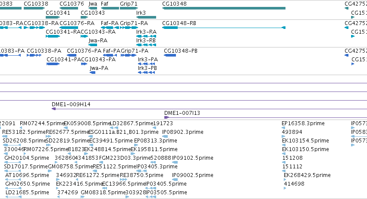Select transcript Jwa-RA
This screenshot has height=199, width=367.
tap(98, 40)
